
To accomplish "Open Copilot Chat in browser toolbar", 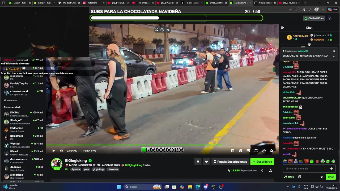I will click(x=333, y=10).
